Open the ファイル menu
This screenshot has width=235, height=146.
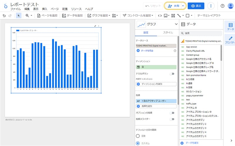tap(16, 9)
